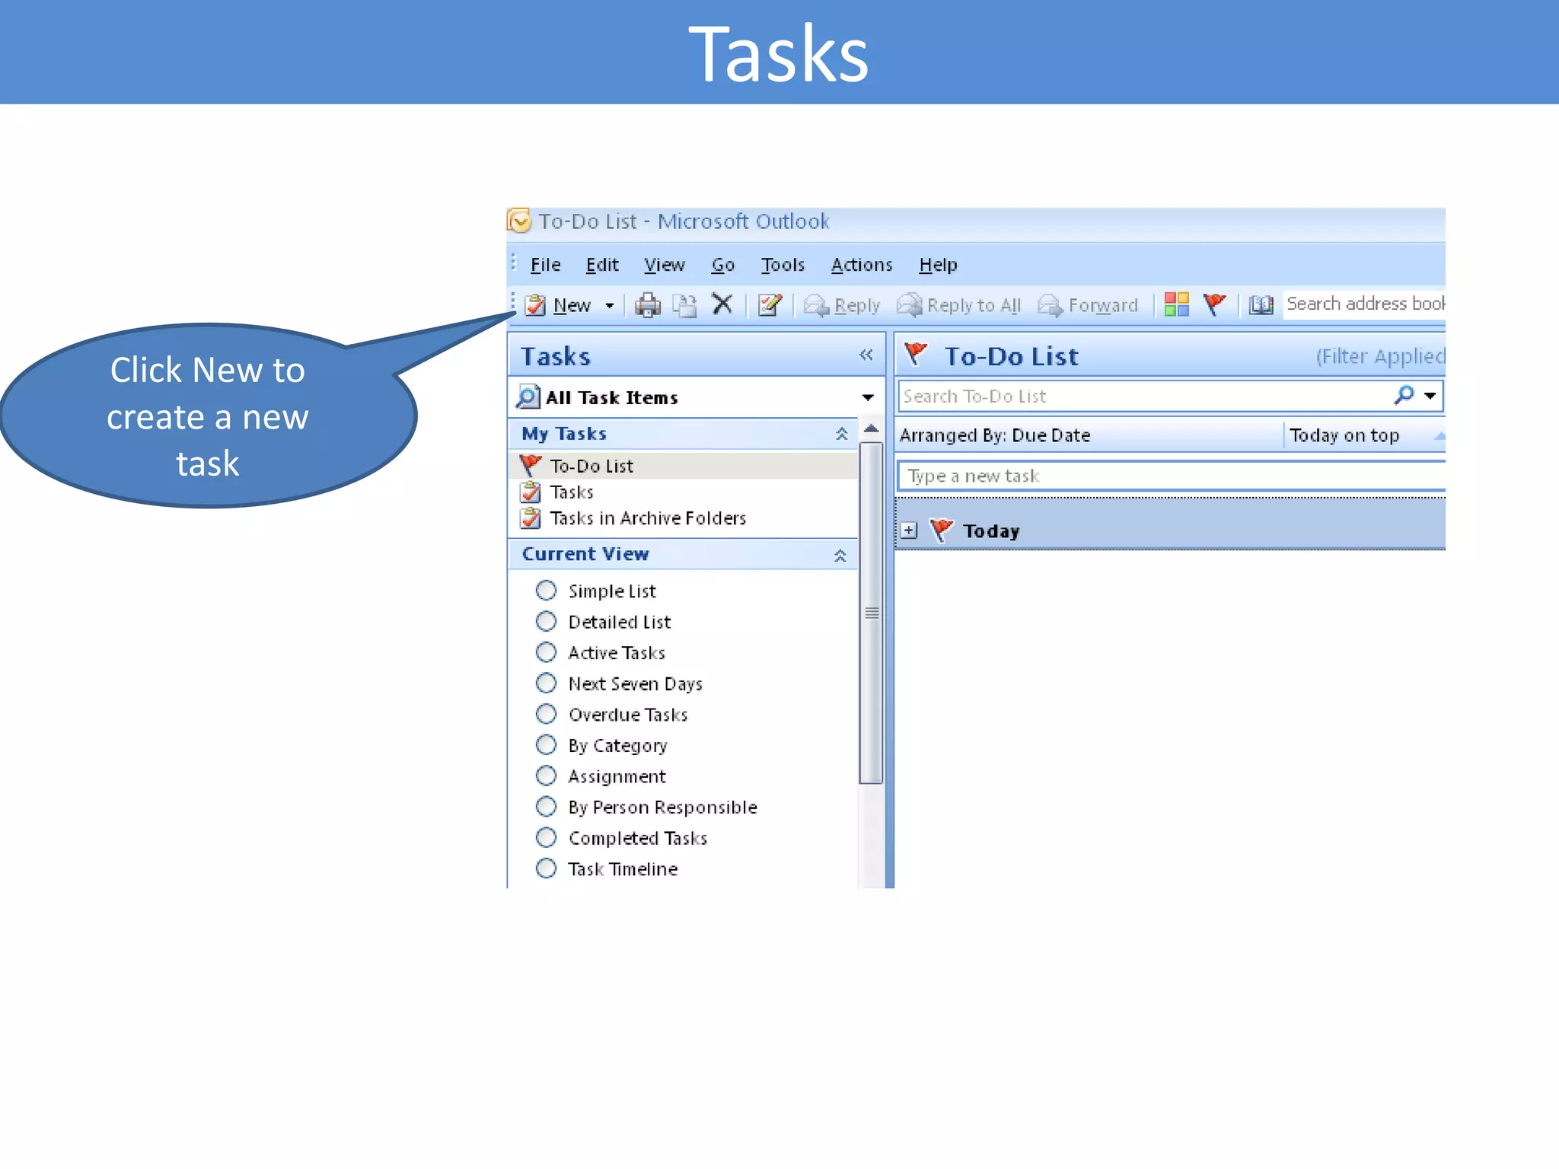Screen dimensions: 1559x1169
Task: Select the By Person Responsible view
Action: 646,807
